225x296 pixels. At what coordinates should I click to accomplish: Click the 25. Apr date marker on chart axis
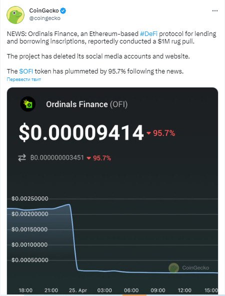pos(78,290)
